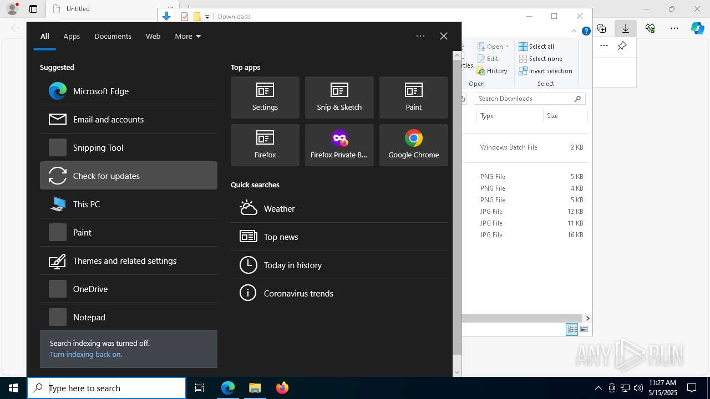The width and height of the screenshot is (710, 399).
Task: Search Weather quick search
Action: coord(339,208)
